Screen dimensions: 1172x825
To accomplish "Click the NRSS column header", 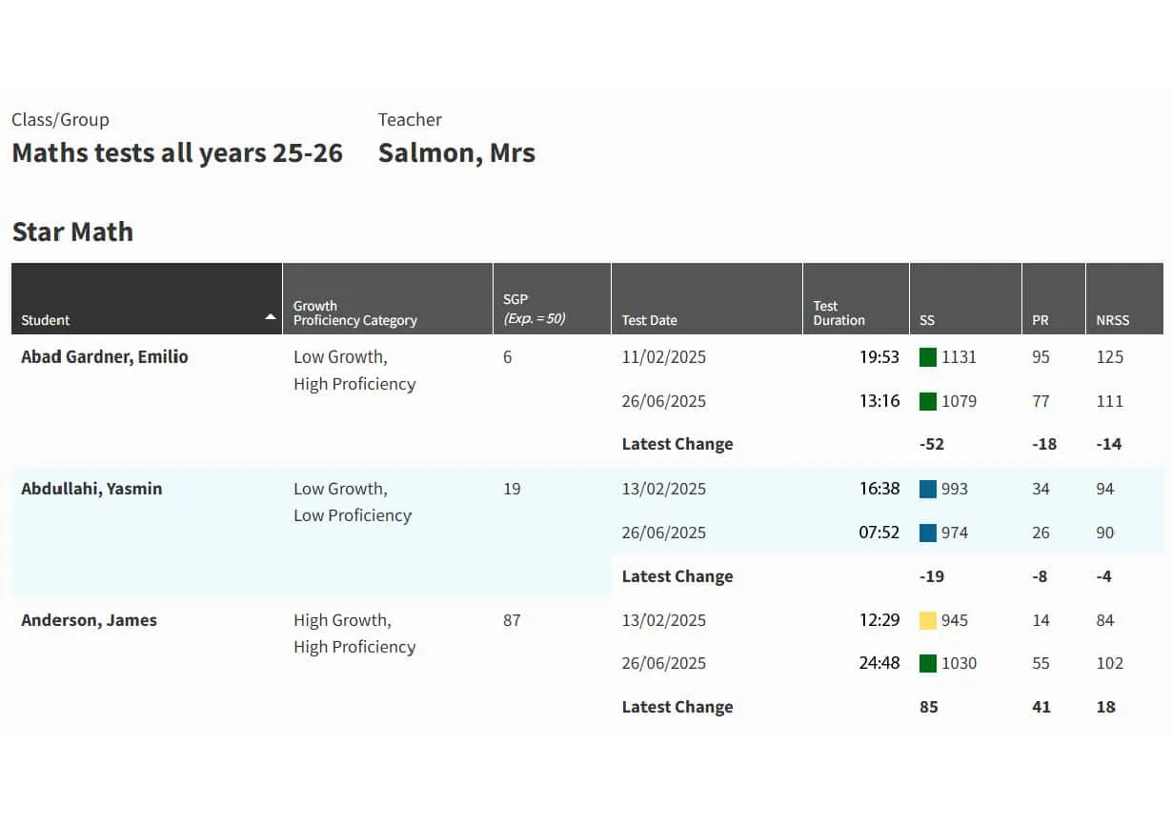I will click(1124, 298).
